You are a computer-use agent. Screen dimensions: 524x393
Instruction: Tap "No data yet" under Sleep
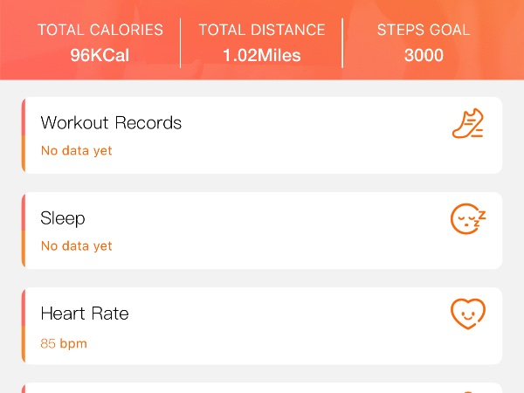click(x=77, y=246)
